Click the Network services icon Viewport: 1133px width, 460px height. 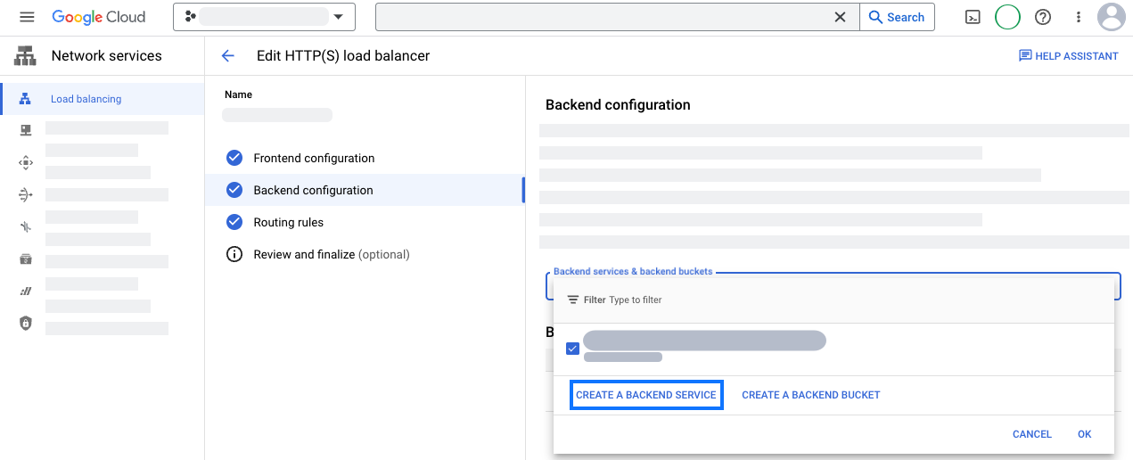point(25,56)
